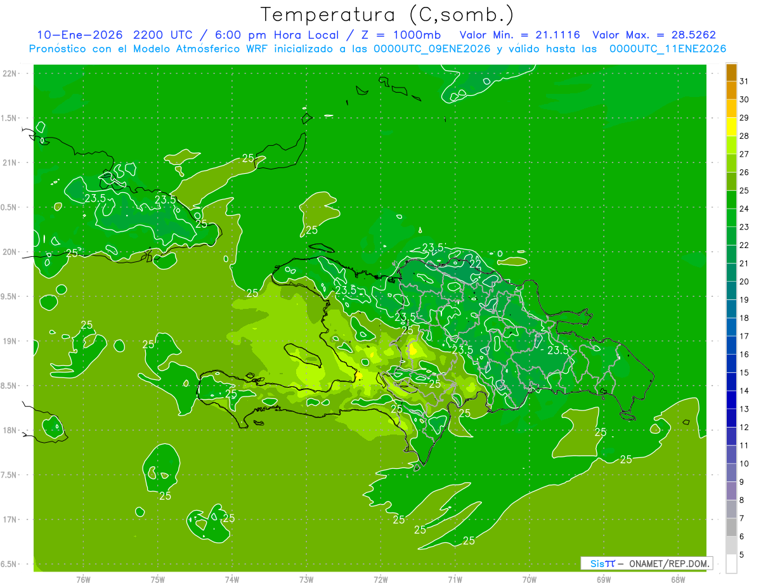The width and height of the screenshot is (761, 588).
Task: Click the "69W" longitude axis label
Action: coord(604,580)
